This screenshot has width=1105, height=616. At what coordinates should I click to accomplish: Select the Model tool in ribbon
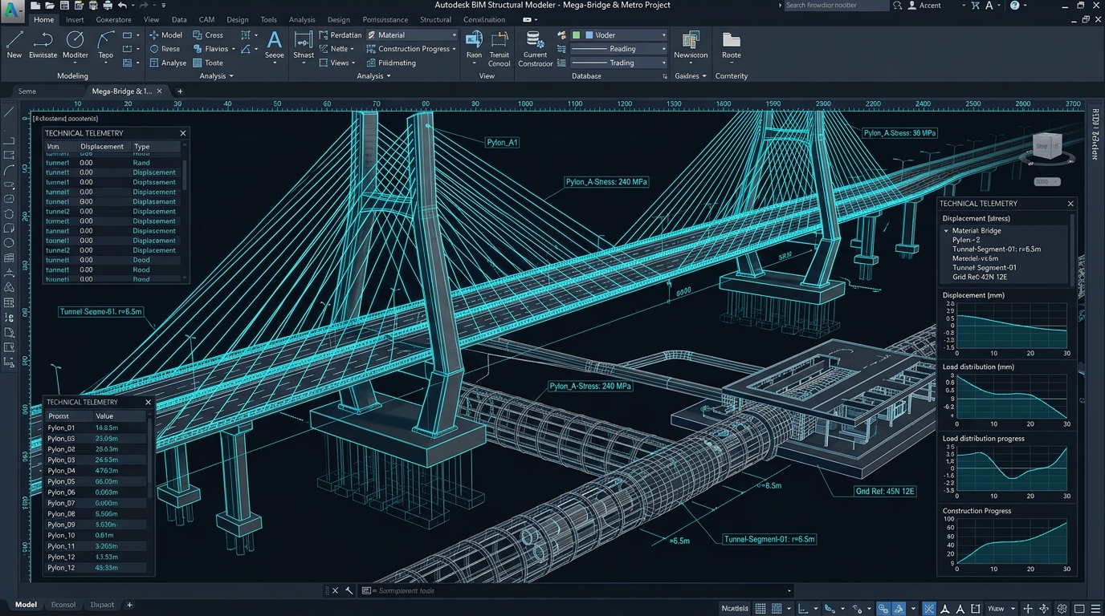(165, 35)
